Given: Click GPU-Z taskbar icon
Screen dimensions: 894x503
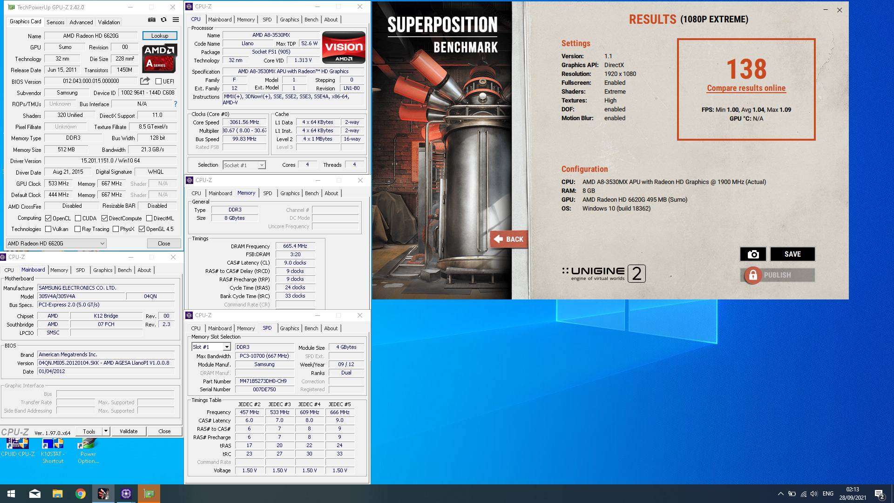Looking at the screenshot, I should pos(149,494).
